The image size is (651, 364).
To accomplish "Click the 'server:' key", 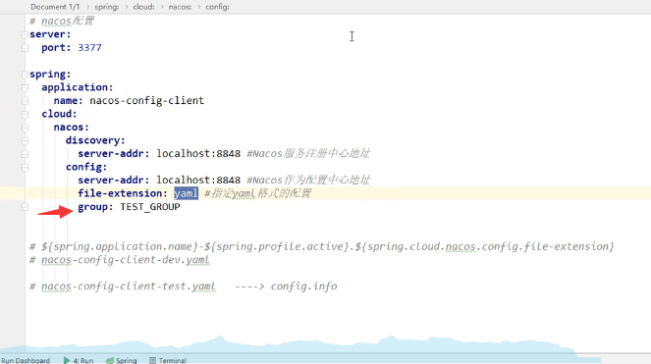I will click(50, 34).
